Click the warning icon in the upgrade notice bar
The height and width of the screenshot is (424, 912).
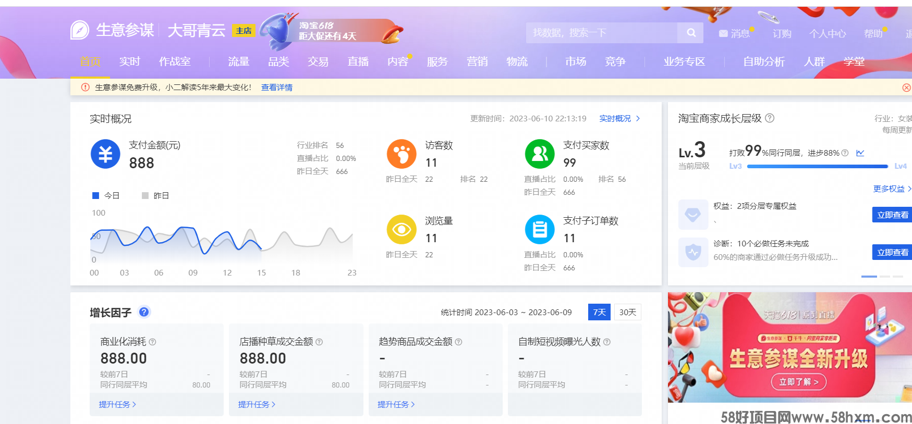point(85,87)
